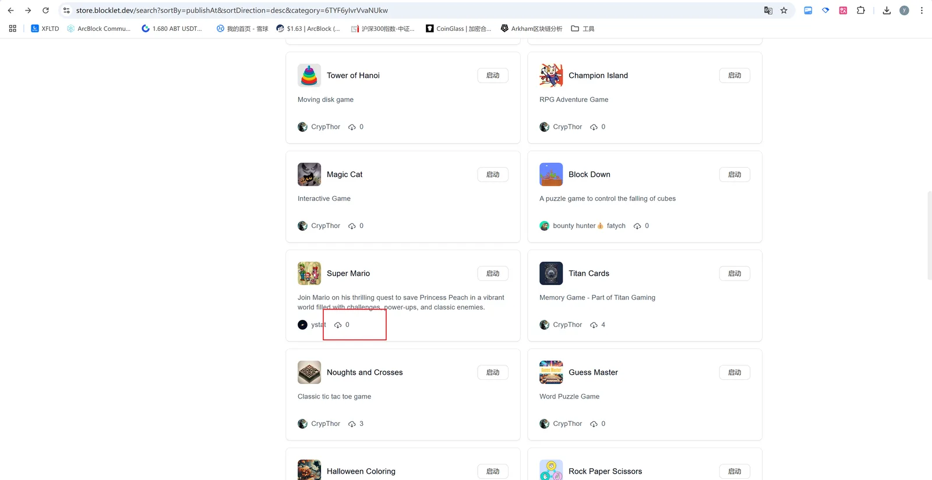Screen dimensions: 932x480
Task: Click the blue card extension icon in toolbar
Action: pos(808,10)
